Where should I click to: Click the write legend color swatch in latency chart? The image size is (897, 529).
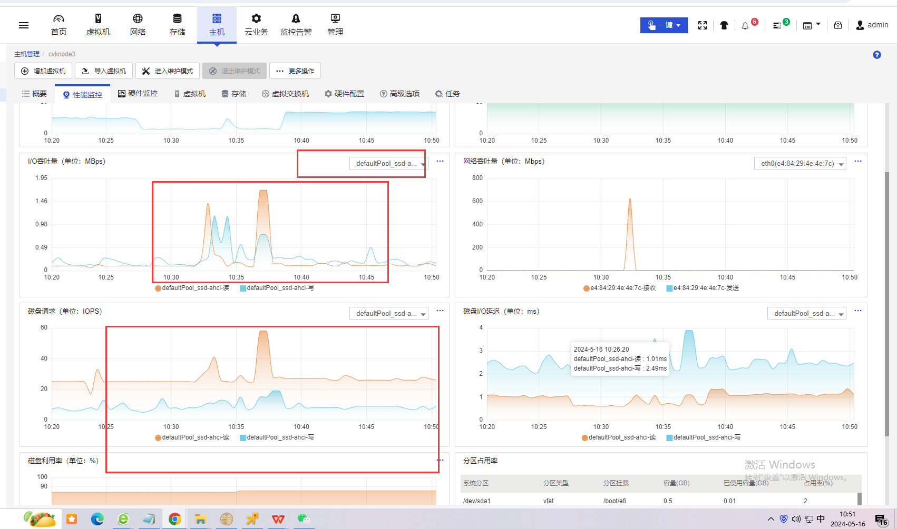669,437
